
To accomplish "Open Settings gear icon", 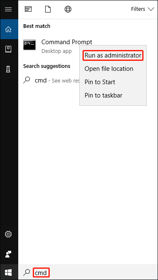I will (x=8, y=234).
